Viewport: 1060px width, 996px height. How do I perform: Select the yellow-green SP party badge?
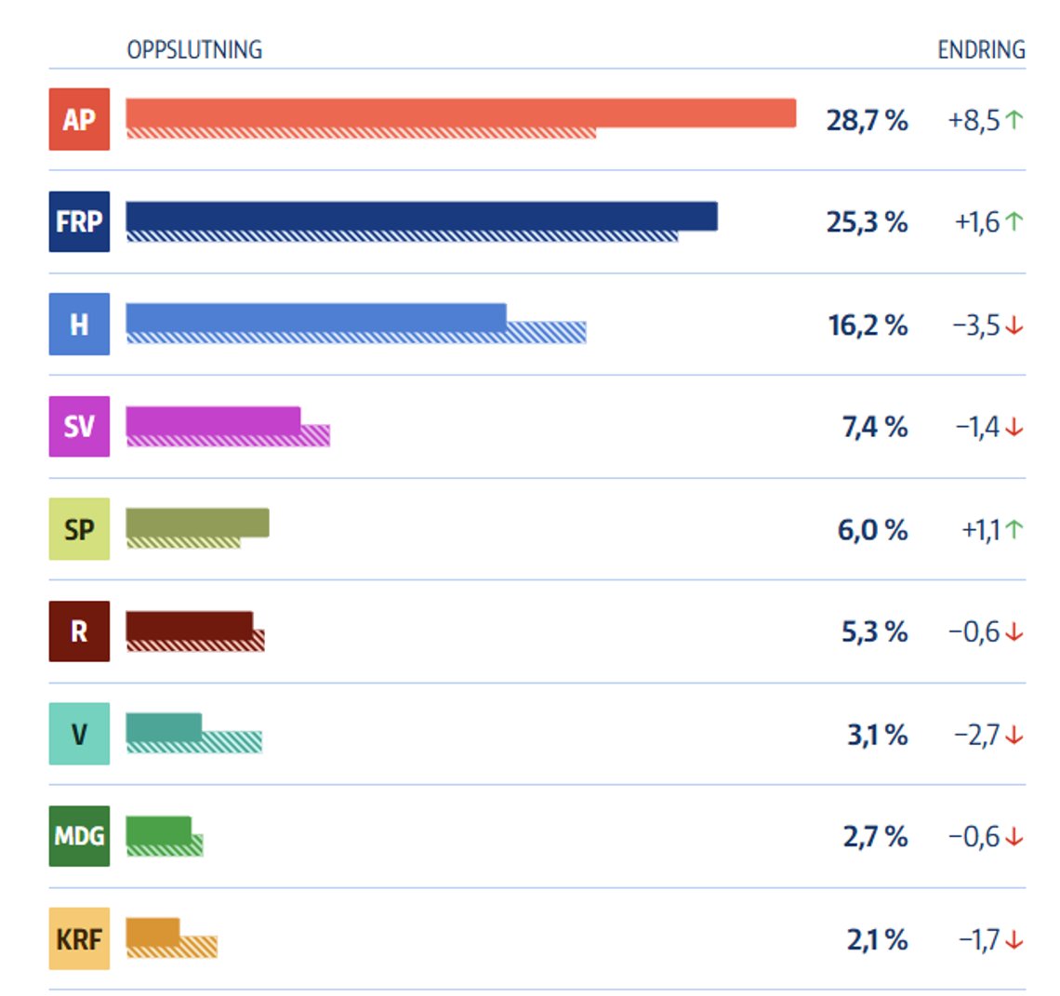point(79,529)
